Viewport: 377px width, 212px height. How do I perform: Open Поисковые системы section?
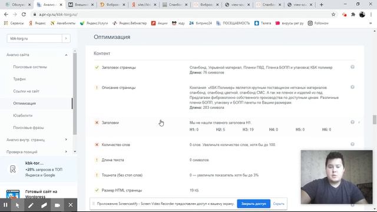click(30, 67)
